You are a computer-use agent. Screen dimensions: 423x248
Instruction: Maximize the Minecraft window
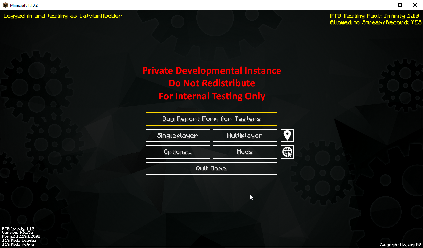pyautogui.click(x=400, y=5)
